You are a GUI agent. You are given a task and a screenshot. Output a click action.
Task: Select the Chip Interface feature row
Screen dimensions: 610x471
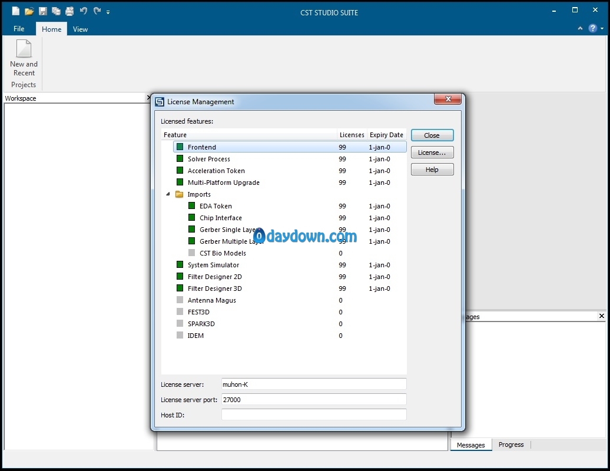[x=296, y=218]
